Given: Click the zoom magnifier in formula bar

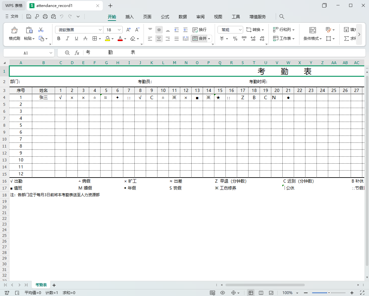Looking at the screenshot, I should coord(67,53).
